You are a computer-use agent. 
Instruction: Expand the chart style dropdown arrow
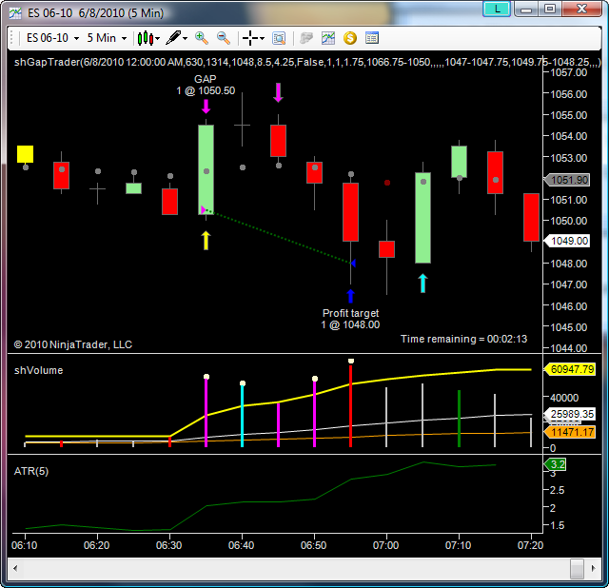coord(158,38)
